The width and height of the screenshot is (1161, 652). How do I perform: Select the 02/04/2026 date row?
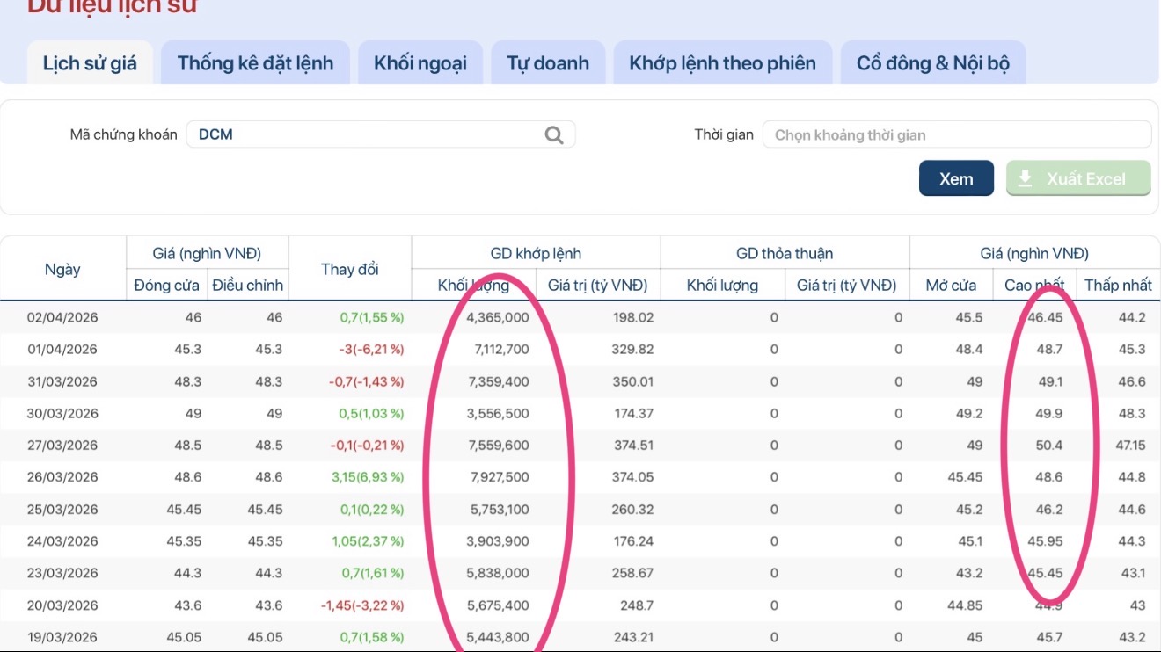click(x=62, y=317)
